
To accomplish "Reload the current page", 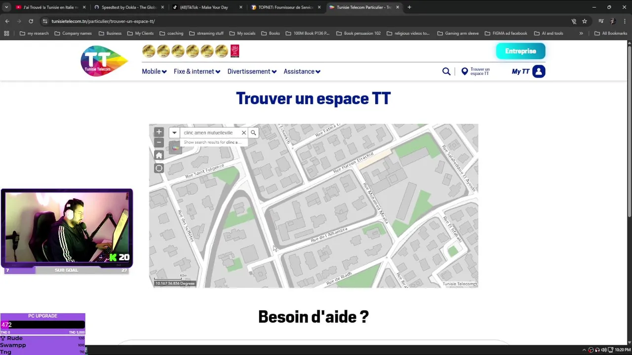I will (x=31, y=21).
